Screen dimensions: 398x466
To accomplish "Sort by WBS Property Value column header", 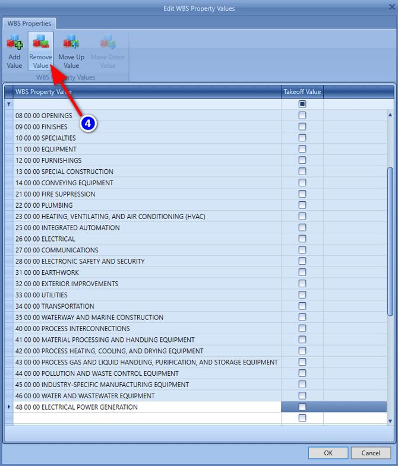I will pos(147,92).
